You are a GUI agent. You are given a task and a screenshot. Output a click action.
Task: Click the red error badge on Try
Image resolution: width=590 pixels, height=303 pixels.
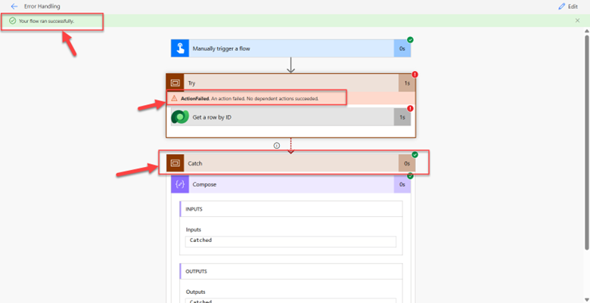(415, 75)
